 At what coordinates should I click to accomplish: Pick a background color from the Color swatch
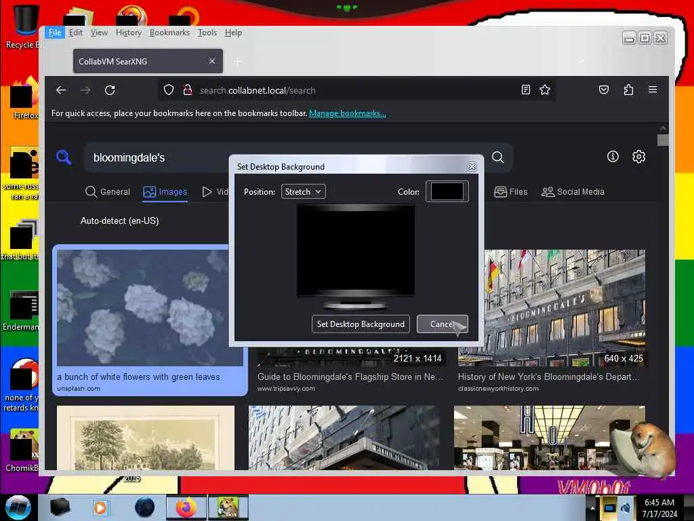(x=447, y=191)
